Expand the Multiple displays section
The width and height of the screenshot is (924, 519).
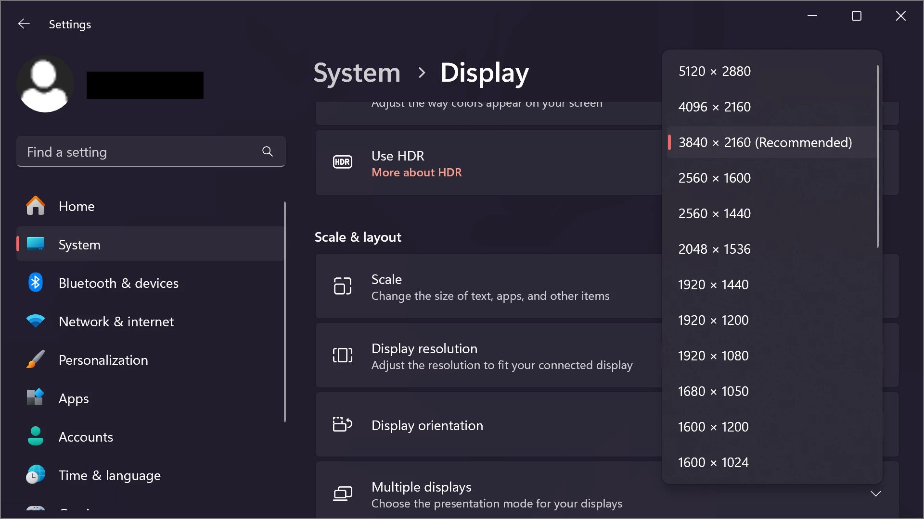[875, 494]
